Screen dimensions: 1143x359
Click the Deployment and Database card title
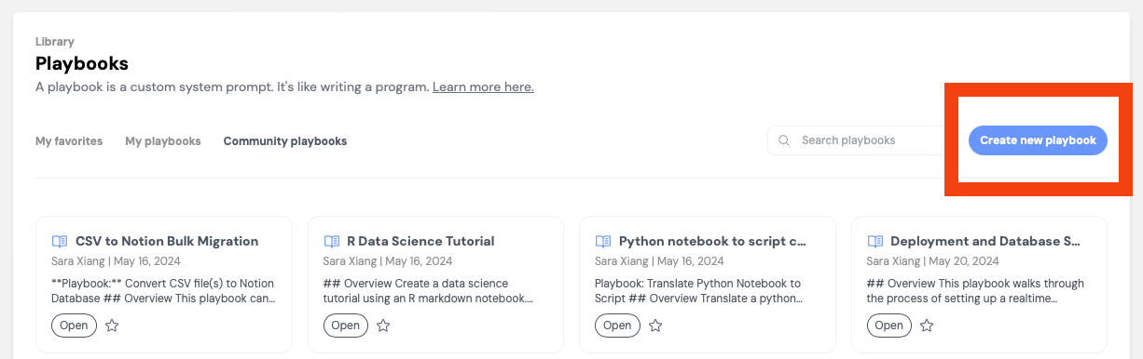click(x=986, y=241)
